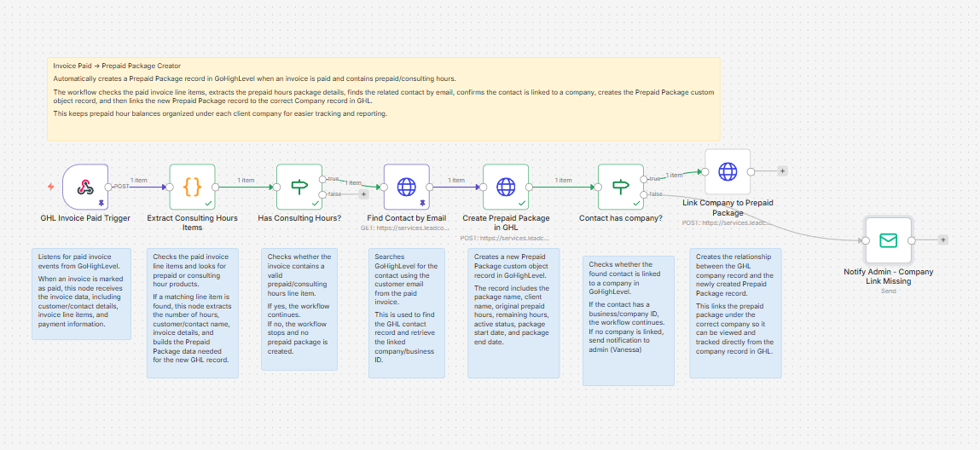Viewport: 980px width, 450px height.
Task: Select the Link Company to Prepaid Package node
Action: [728, 171]
